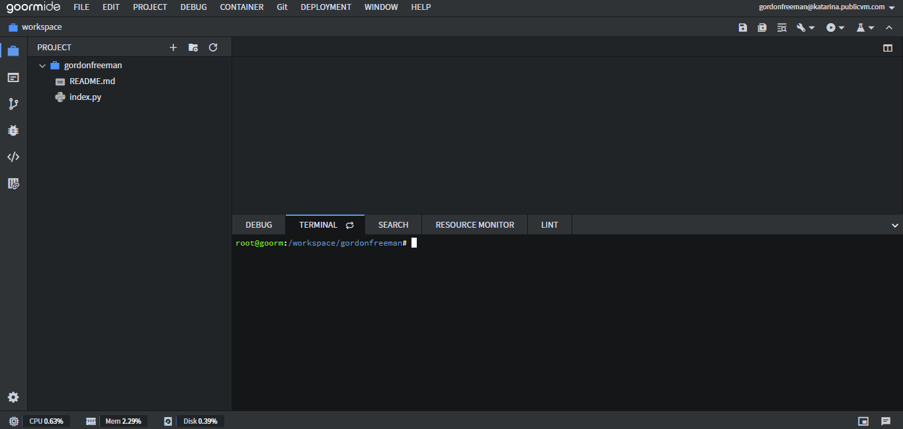Switch to the RESOURCE MONITOR tab
Viewport: 903px width, 429px height.
click(x=474, y=225)
